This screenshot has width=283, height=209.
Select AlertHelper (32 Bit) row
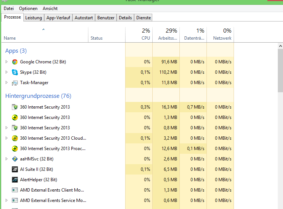click(118, 180)
